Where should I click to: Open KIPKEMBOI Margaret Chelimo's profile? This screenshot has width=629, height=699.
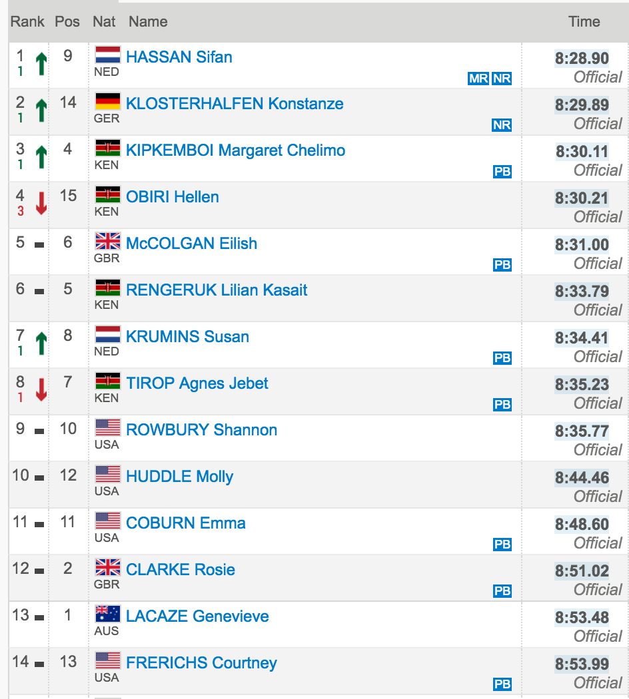(x=235, y=150)
